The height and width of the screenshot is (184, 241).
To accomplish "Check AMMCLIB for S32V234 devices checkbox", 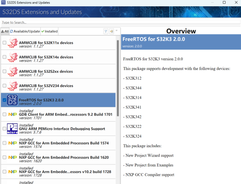I will point(5,85).
